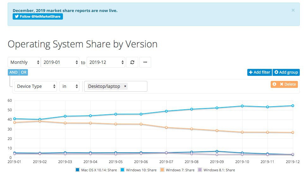Screen dimensions: 308x177
Task: Click the info icon beside Delete
Action: click(x=274, y=84)
